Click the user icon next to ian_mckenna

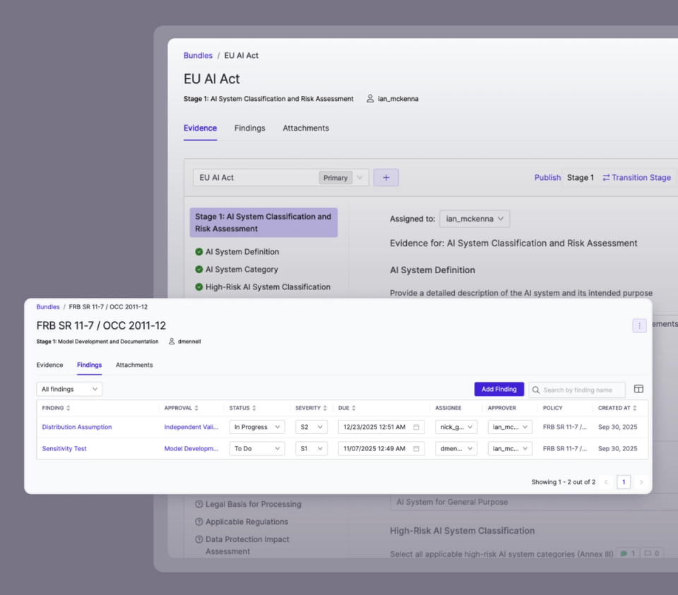point(370,99)
